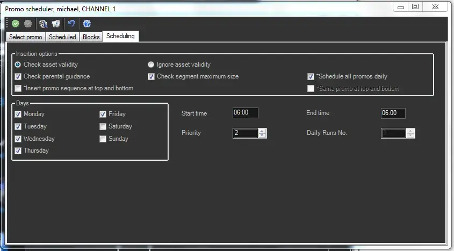Click the greyed-out checkmark toolbar icon

pos(28,24)
